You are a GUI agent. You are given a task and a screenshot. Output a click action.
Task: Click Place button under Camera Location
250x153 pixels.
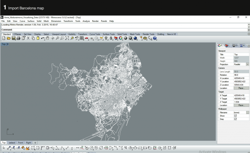click(x=241, y=88)
